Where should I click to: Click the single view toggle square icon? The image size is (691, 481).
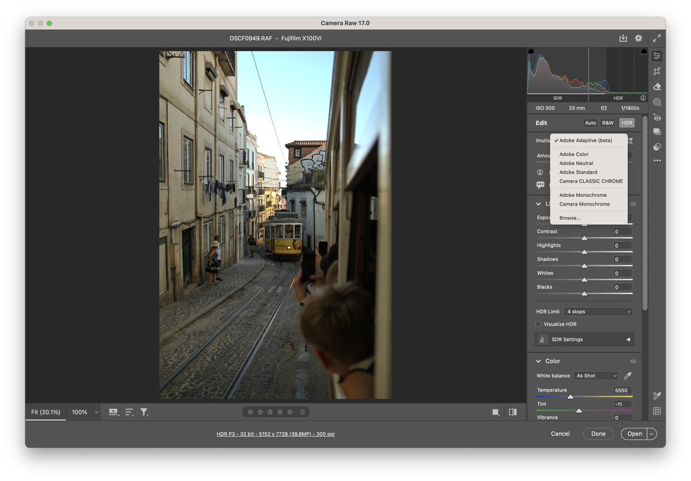495,412
